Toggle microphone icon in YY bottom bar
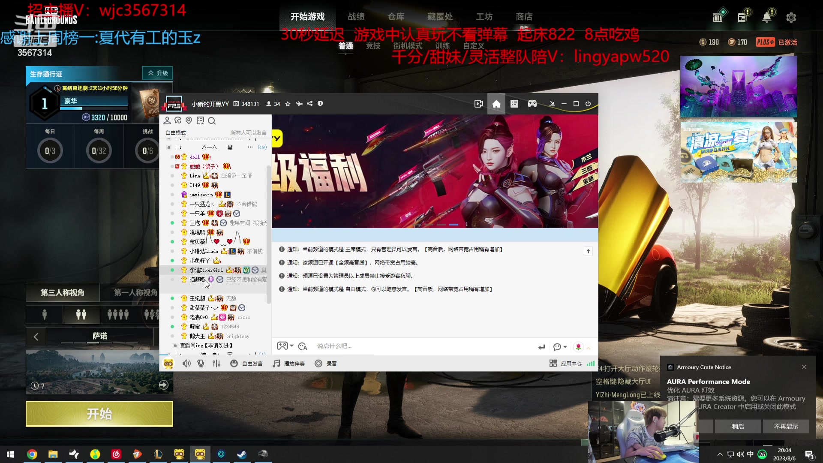Image resolution: width=823 pixels, height=463 pixels. coord(201,364)
